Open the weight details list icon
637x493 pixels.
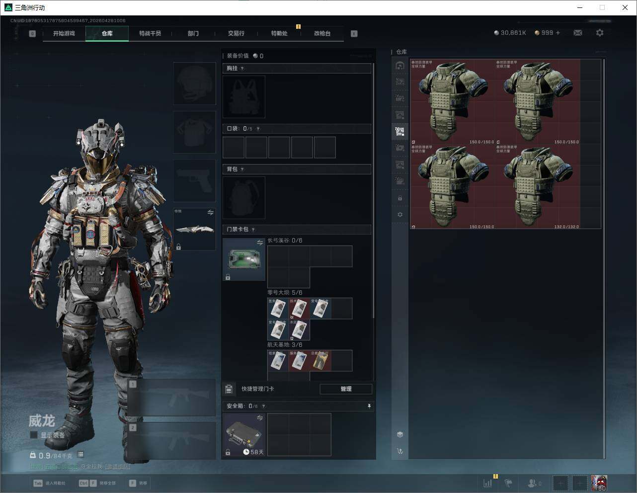click(80, 455)
